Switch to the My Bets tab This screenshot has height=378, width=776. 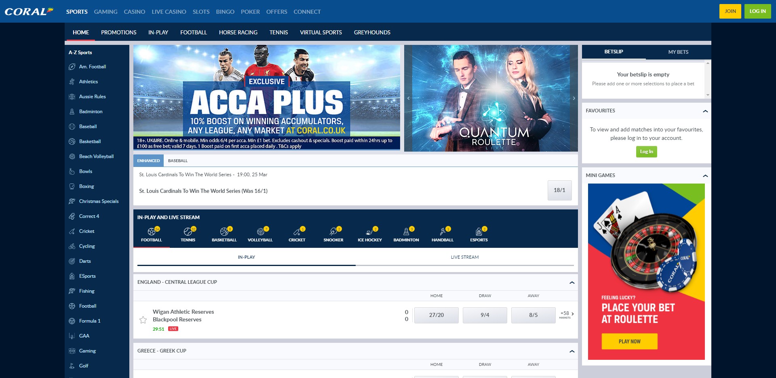[678, 52]
